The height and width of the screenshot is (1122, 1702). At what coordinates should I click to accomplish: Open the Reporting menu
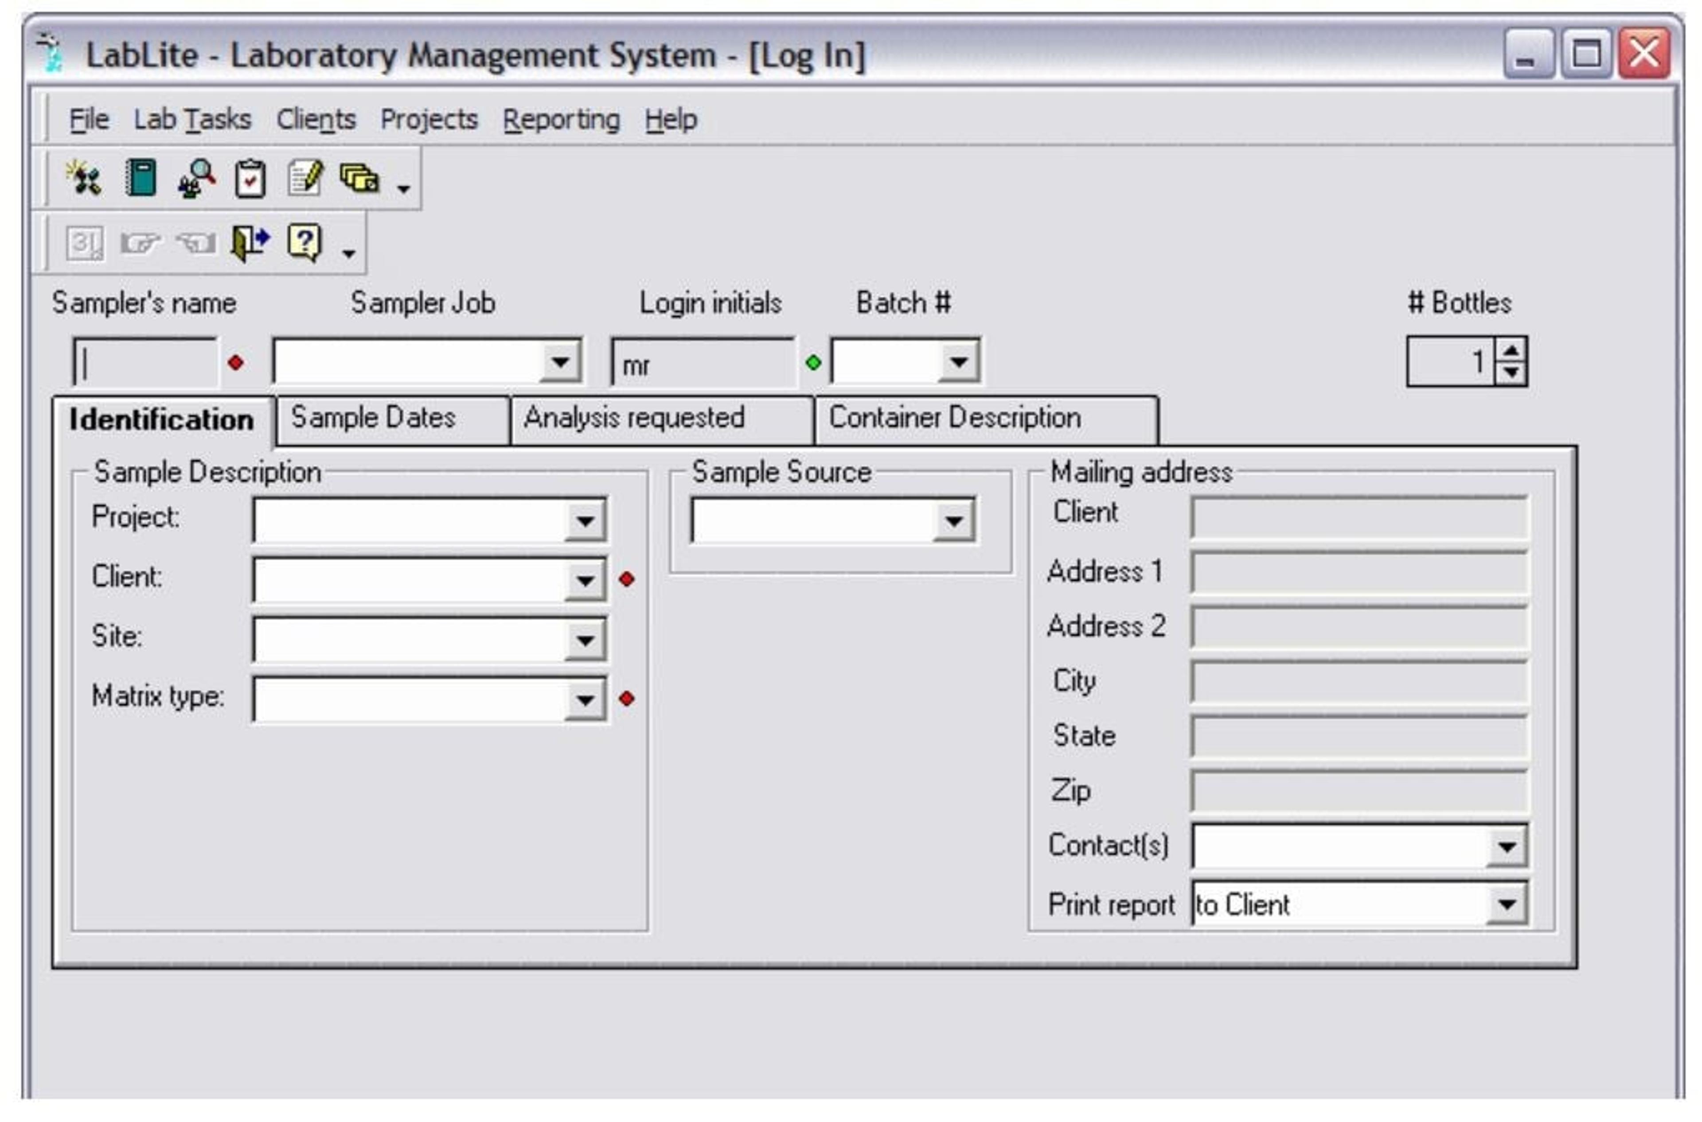(562, 120)
